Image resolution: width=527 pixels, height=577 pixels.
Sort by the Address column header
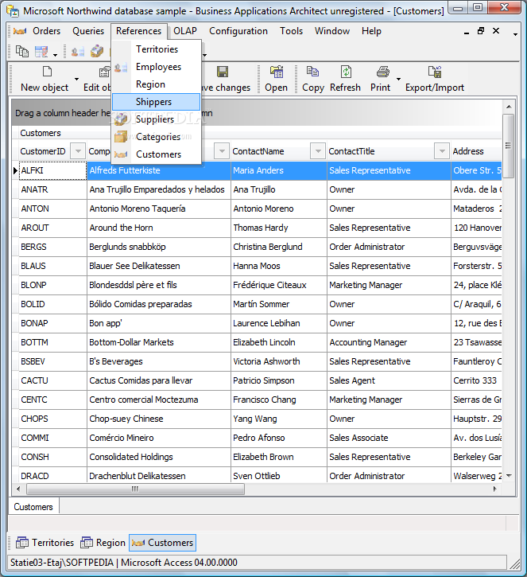point(468,151)
